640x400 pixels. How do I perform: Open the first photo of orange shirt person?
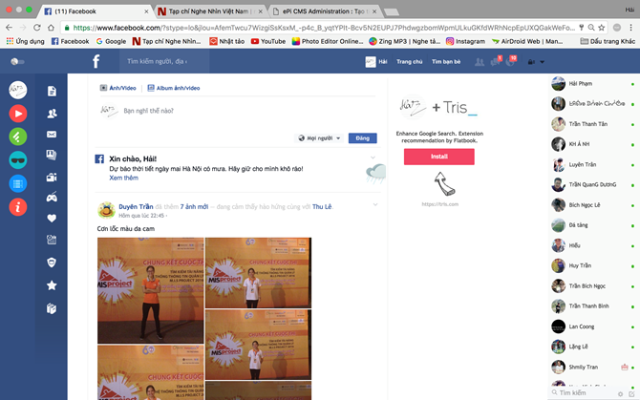[150, 291]
